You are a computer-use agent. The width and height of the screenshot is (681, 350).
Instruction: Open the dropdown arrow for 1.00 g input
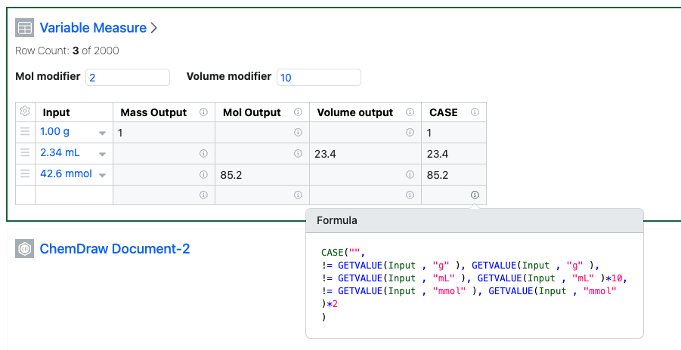pos(102,133)
